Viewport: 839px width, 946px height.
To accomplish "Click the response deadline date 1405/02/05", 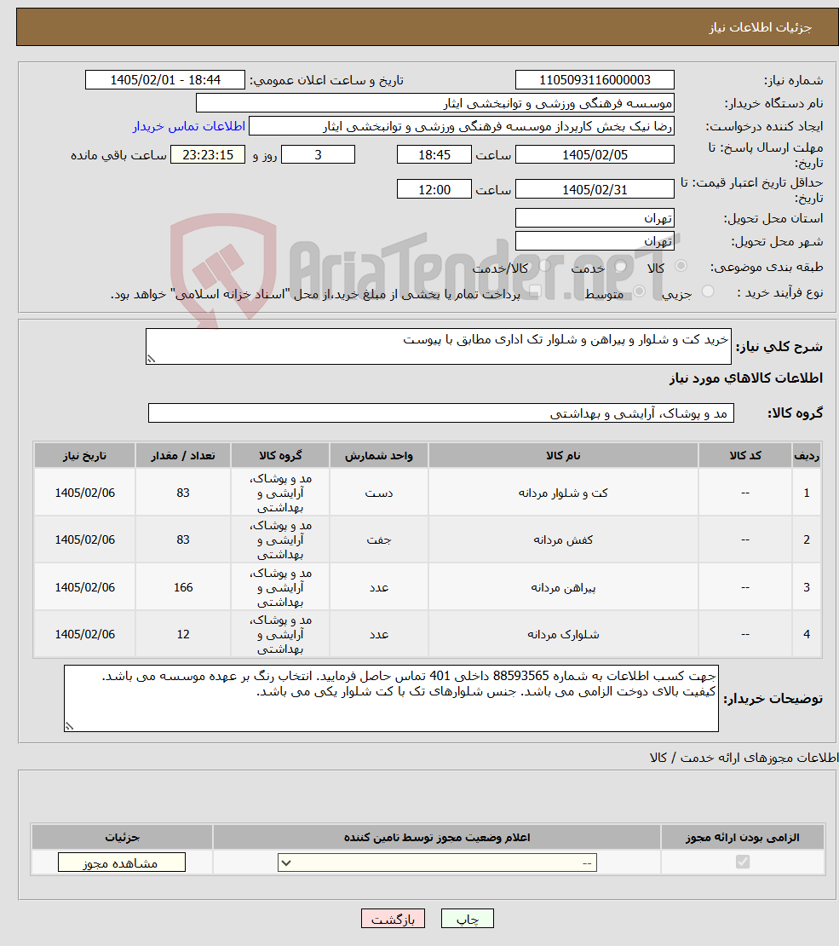I will click(x=595, y=155).
